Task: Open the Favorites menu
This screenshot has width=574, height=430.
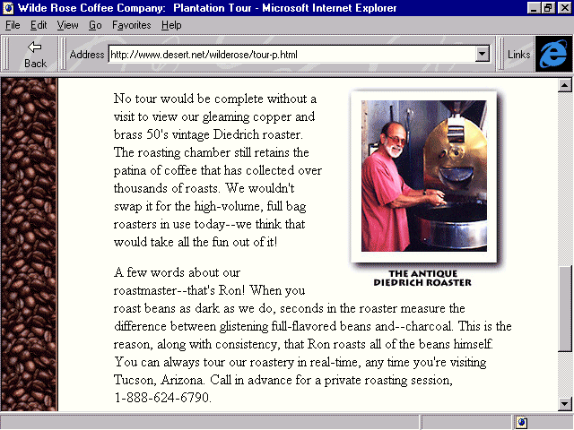Action: pyautogui.click(x=131, y=25)
